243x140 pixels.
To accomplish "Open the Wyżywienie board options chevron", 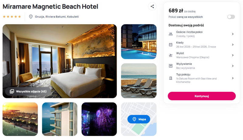I will [x=233, y=66].
